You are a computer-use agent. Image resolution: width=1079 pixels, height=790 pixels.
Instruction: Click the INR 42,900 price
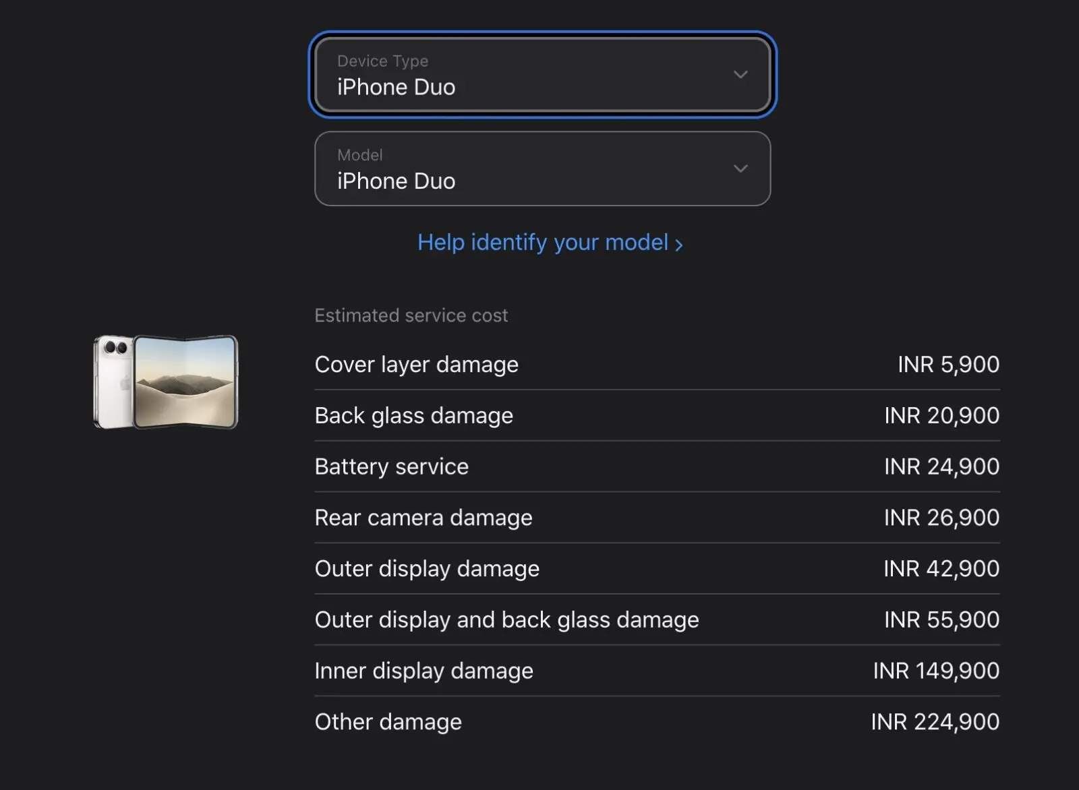click(941, 569)
